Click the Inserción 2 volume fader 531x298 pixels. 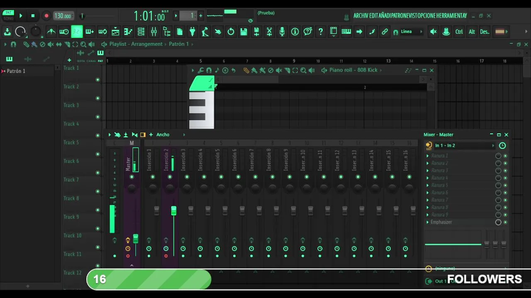pos(173,211)
